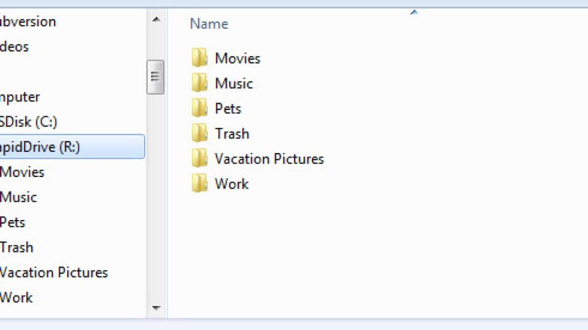Image resolution: width=588 pixels, height=330 pixels.
Task: Open Vacation Pictures from the navigation pane
Action: (53, 272)
